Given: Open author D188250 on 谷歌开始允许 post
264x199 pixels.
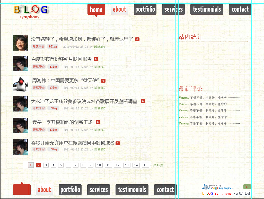Looking at the screenshot, I should tap(100, 149).
